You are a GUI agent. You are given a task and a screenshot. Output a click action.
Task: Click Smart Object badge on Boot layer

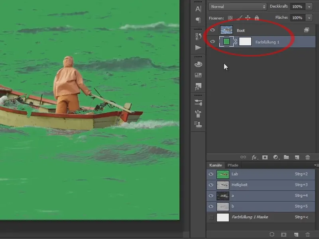(306, 30)
